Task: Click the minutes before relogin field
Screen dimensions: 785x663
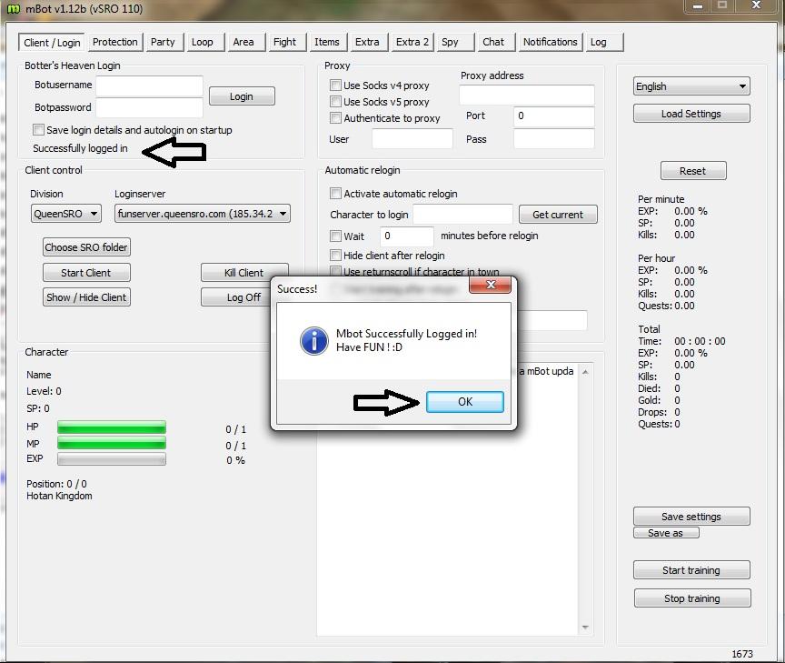Action: point(406,236)
